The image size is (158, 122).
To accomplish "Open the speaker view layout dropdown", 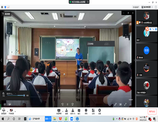I will pyautogui.click(x=147, y=7).
